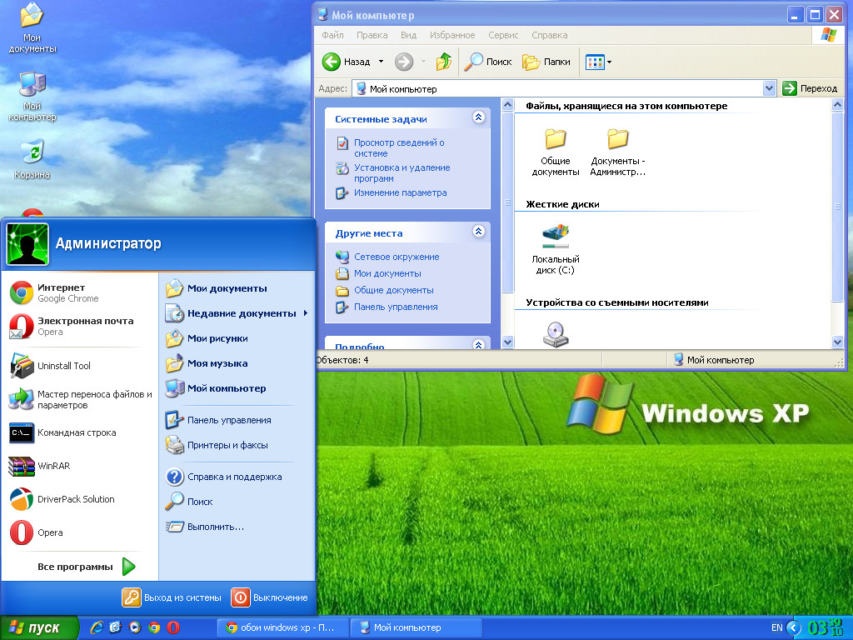
Task: Open Моя музыка from Start menu
Action: [237, 363]
